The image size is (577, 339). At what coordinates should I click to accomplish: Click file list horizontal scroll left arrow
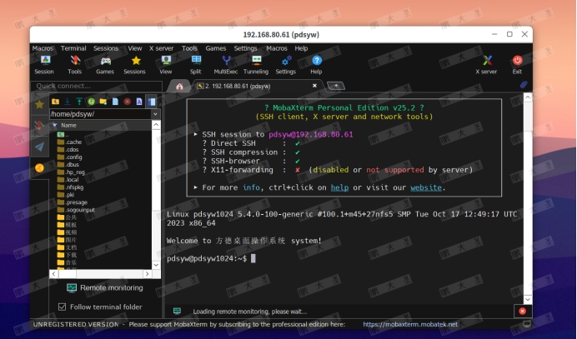53,274
